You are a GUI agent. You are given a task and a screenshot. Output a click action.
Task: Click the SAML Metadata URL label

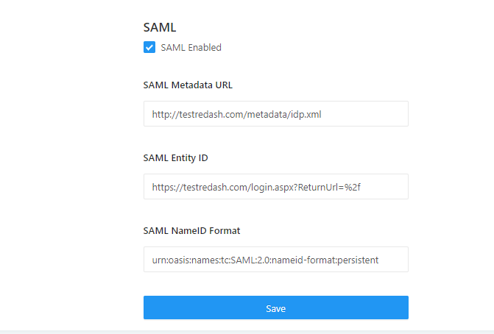click(188, 85)
